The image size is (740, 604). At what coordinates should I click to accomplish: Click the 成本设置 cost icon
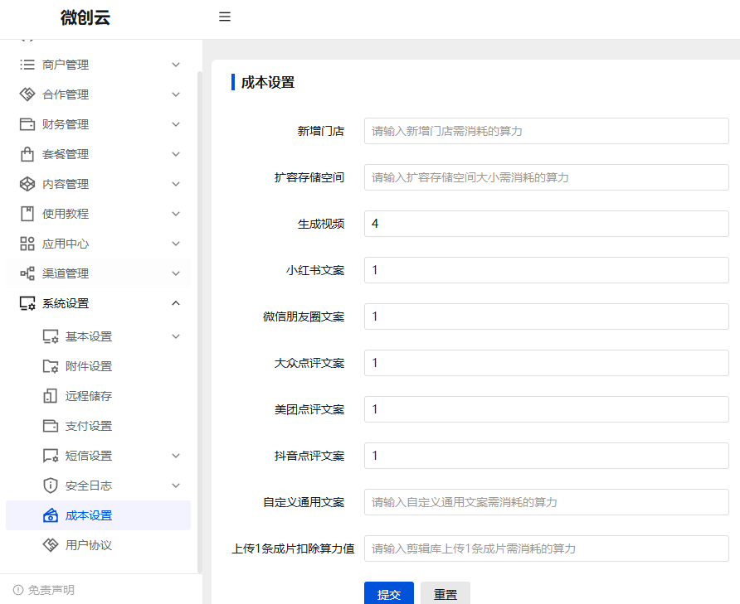[51, 515]
